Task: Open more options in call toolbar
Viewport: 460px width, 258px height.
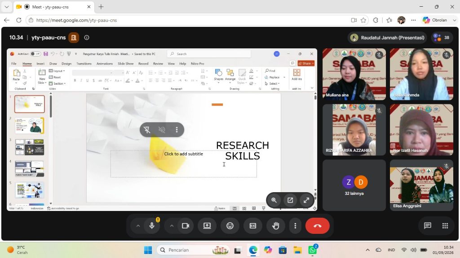Action: pos(295,226)
